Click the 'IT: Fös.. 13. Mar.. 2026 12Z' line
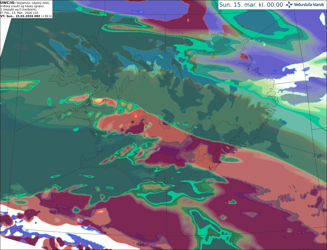This screenshot has height=250, width=327. coord(19,13)
